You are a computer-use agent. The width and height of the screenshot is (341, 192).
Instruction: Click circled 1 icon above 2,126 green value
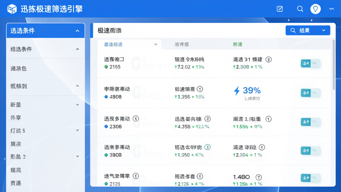click(200, 176)
